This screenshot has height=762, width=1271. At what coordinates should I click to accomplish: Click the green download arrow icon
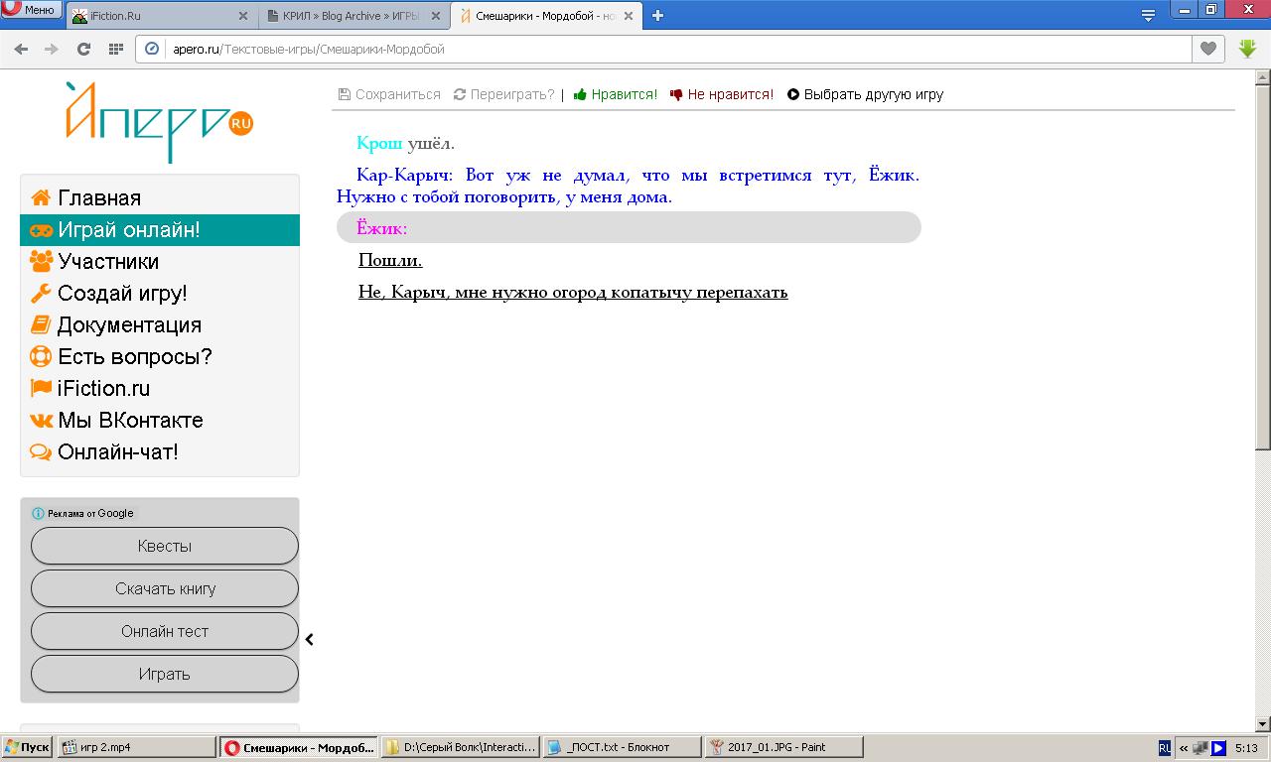1247,49
